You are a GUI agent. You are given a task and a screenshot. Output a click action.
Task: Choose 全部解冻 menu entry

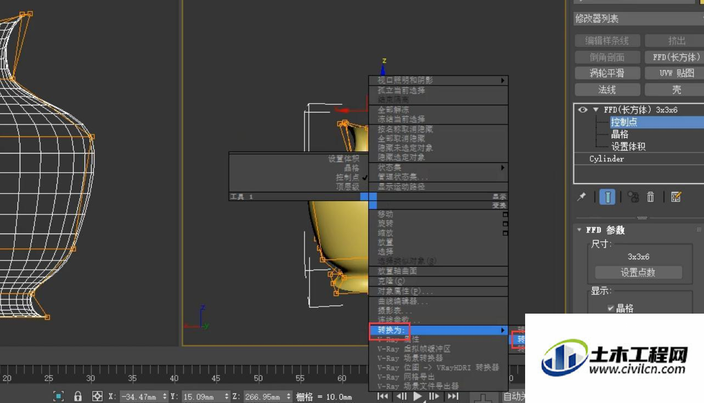click(438, 110)
